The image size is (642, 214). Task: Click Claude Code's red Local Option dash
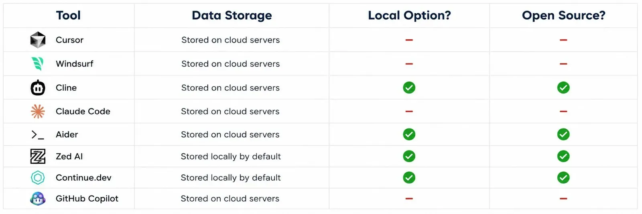[x=409, y=111]
